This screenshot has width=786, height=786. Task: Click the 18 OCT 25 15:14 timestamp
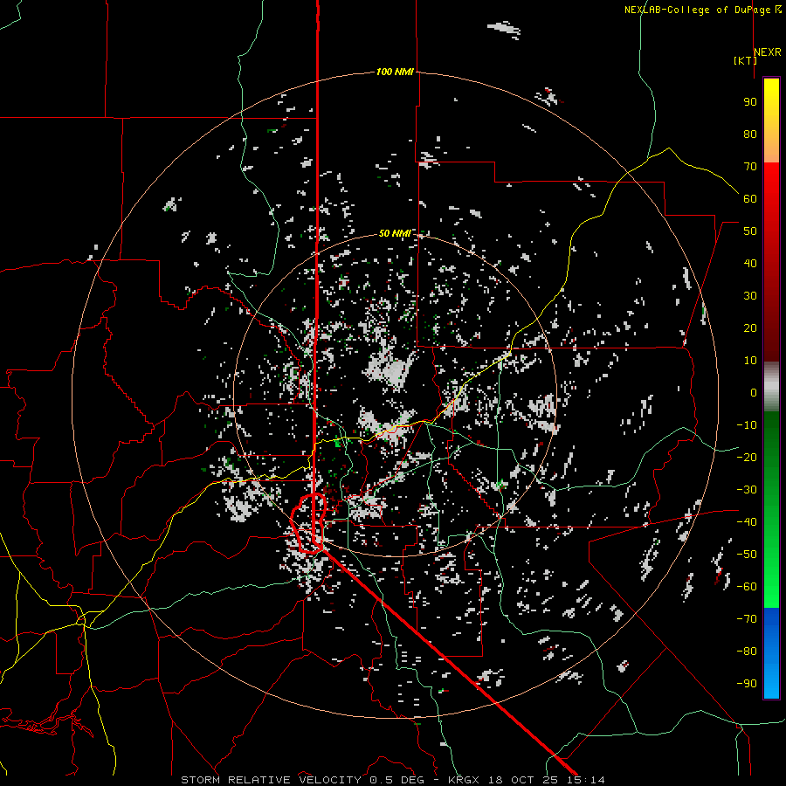click(546, 780)
